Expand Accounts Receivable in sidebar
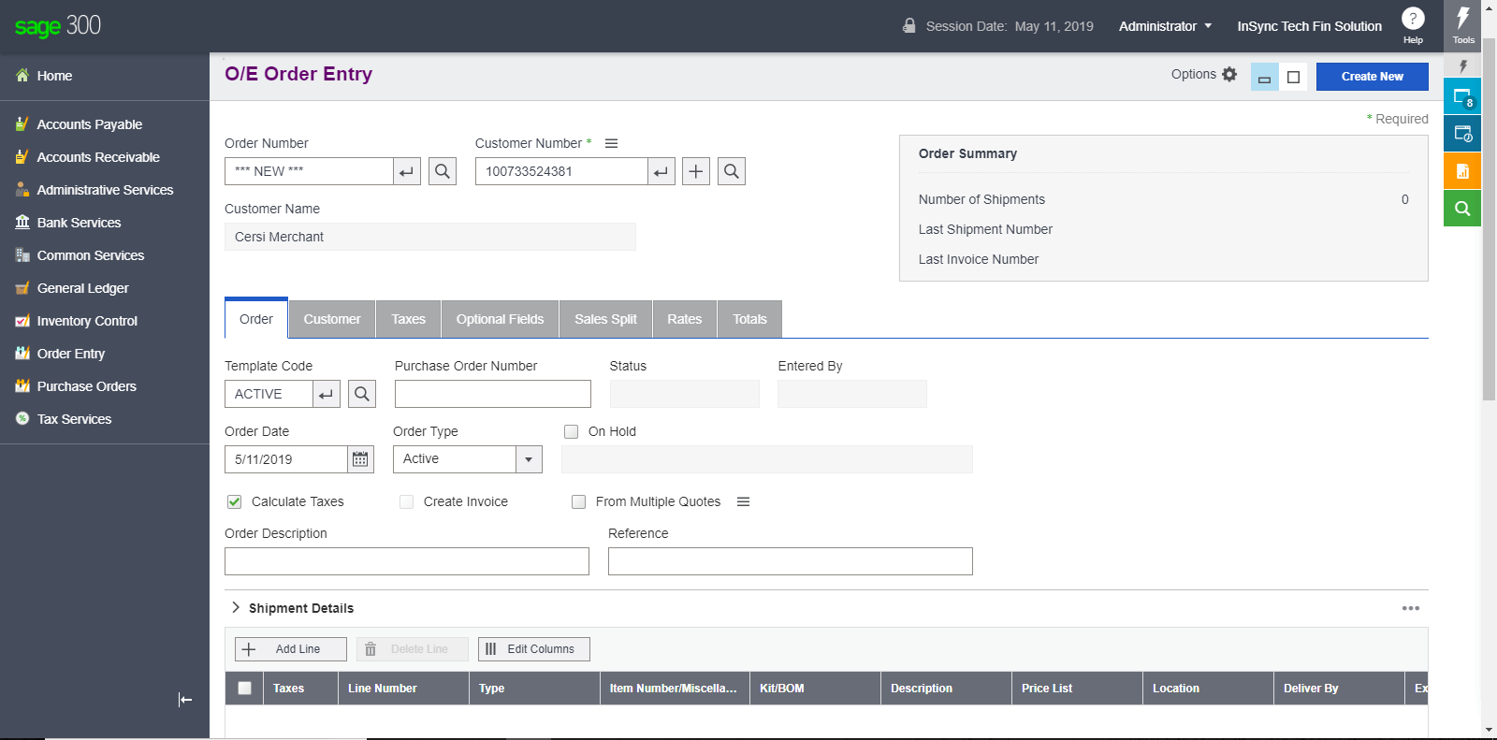The image size is (1497, 740). (98, 157)
